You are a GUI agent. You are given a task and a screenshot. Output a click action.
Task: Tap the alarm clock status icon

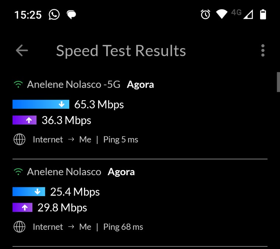(x=205, y=14)
